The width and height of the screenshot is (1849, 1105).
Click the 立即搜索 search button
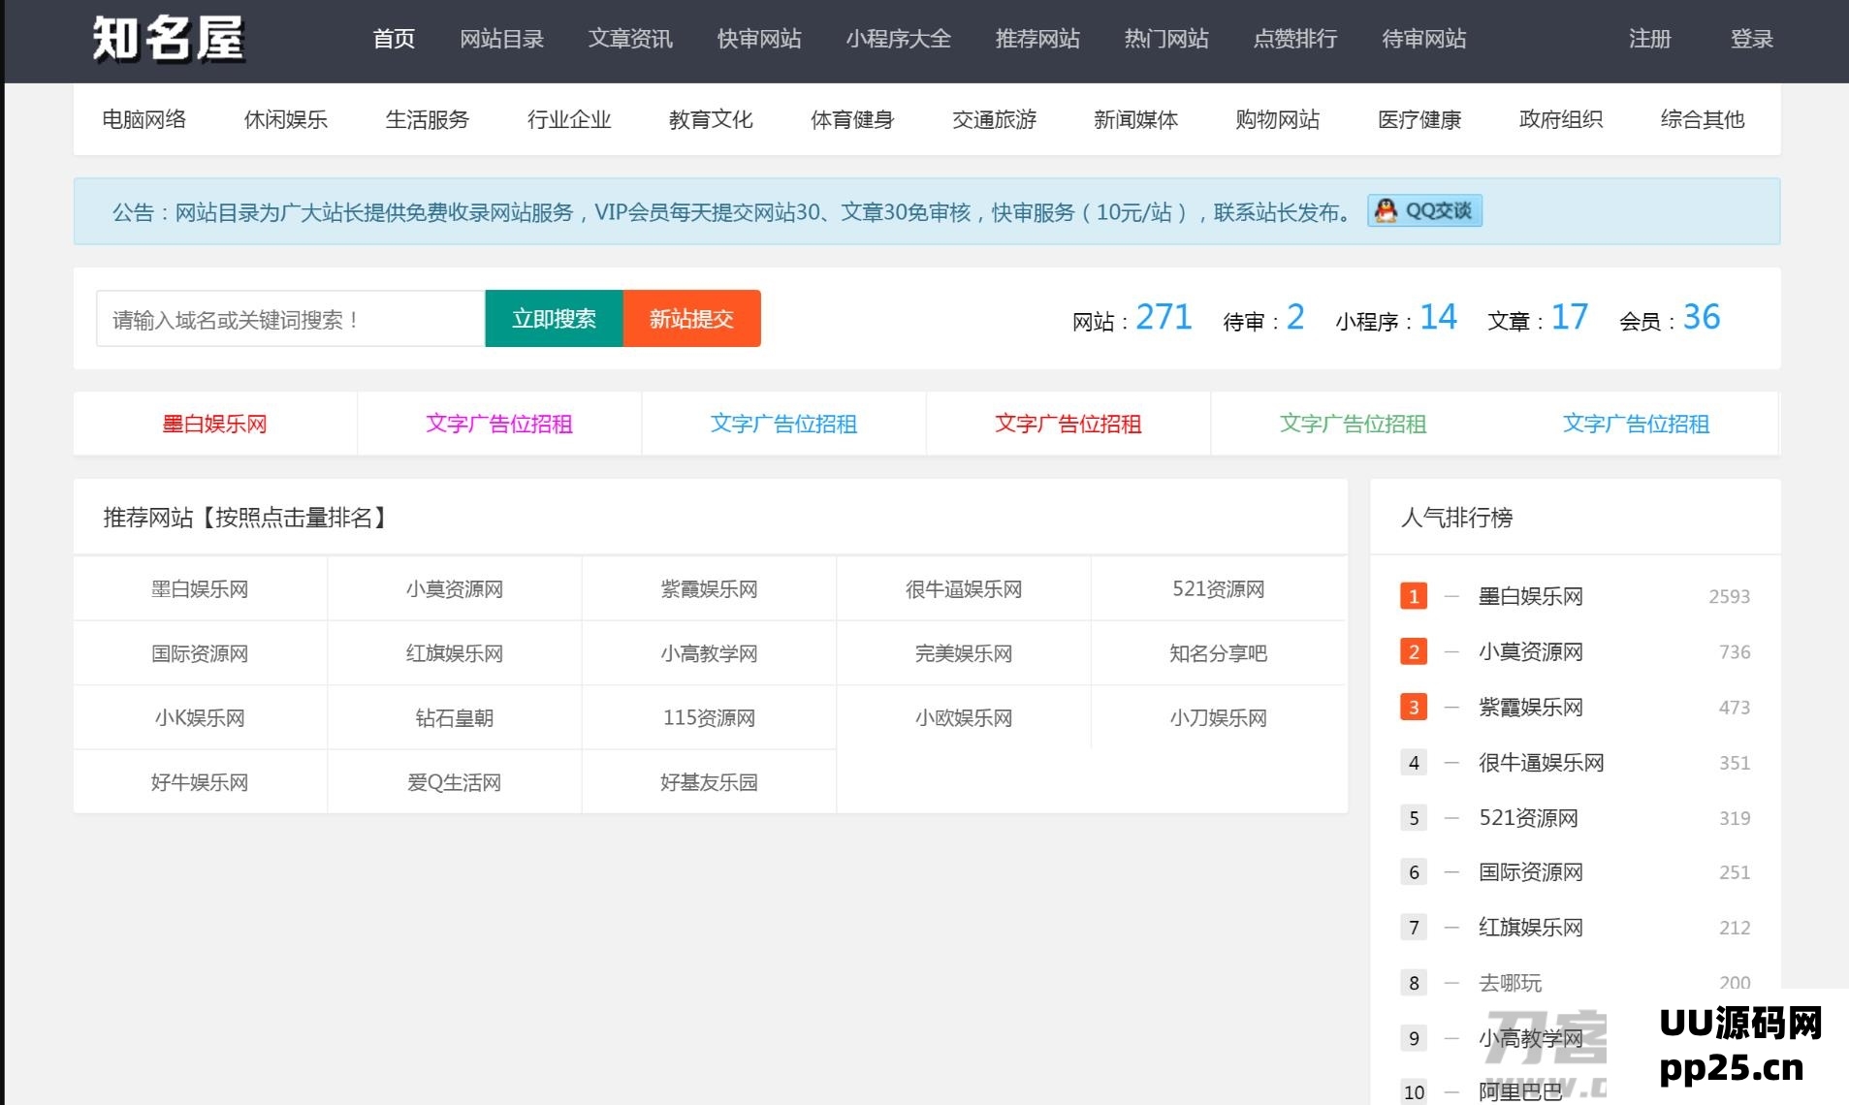(x=553, y=318)
